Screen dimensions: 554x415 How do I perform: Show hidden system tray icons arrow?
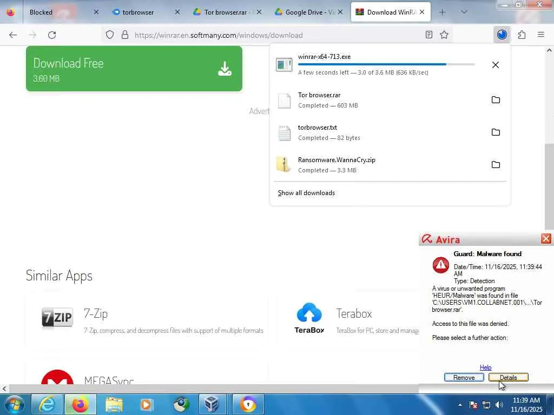click(x=460, y=405)
